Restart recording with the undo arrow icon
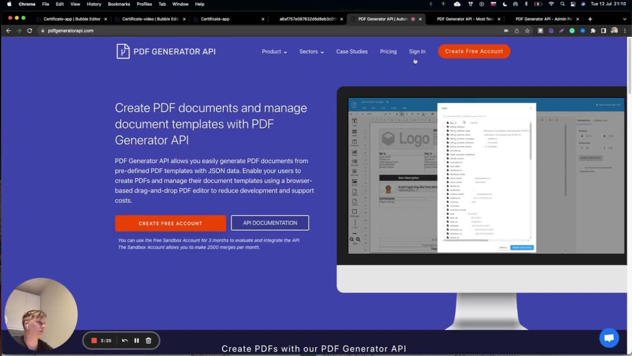Image resolution: width=632 pixels, height=356 pixels. [x=125, y=340]
